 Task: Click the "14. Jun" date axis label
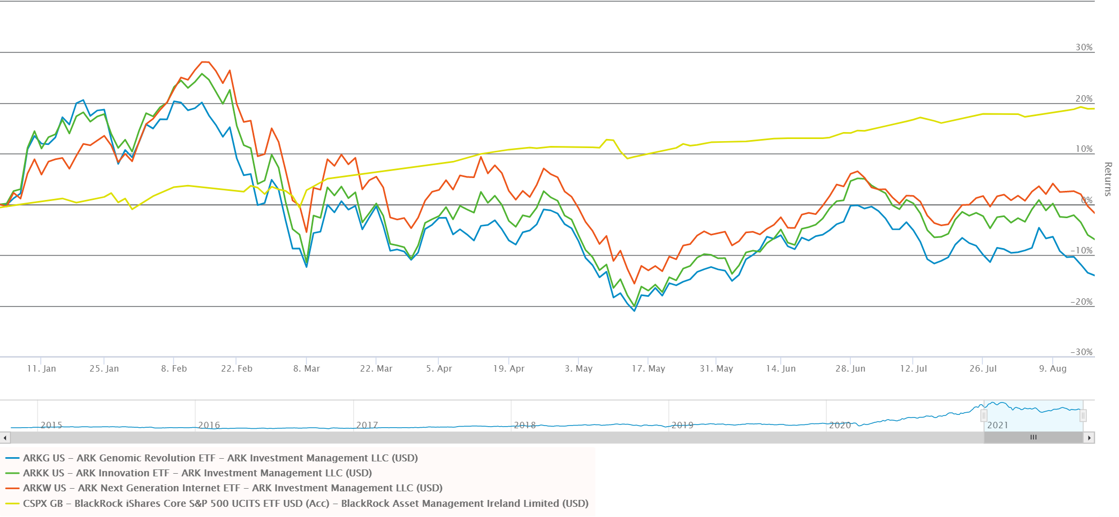click(781, 369)
